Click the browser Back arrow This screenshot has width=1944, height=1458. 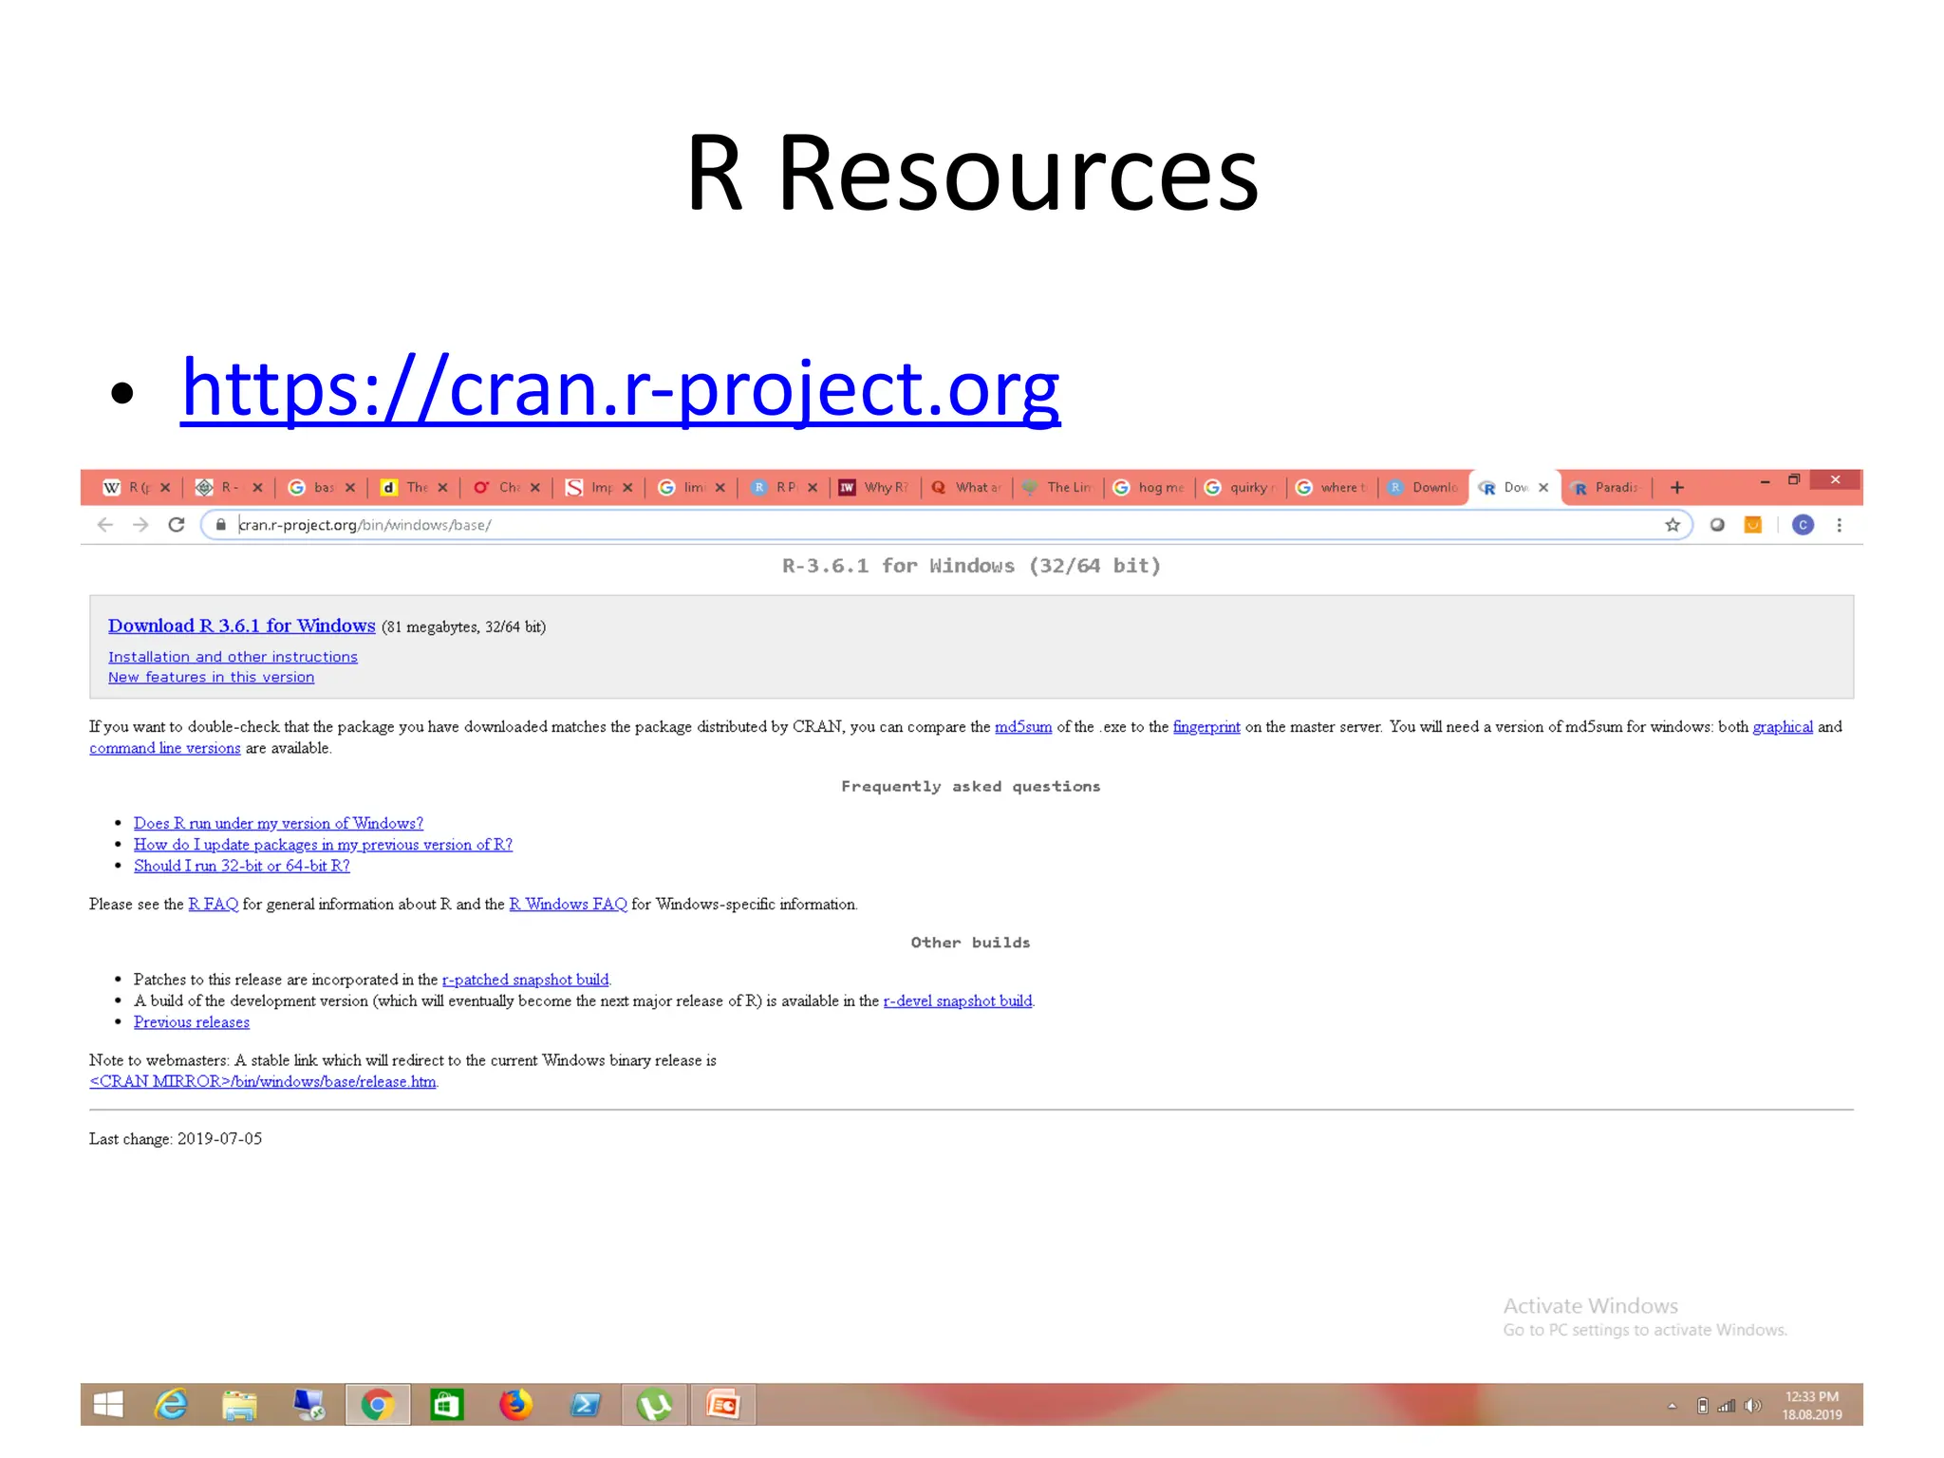click(x=105, y=525)
